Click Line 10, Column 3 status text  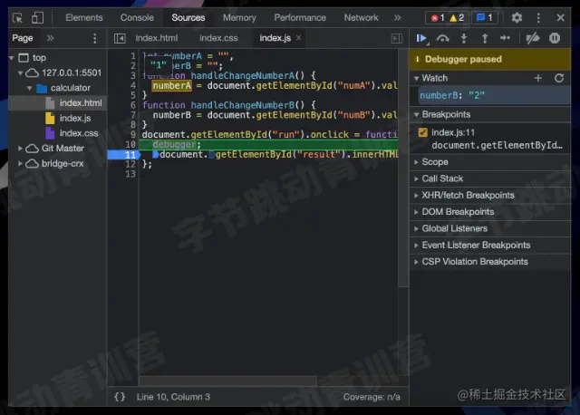[173, 397]
